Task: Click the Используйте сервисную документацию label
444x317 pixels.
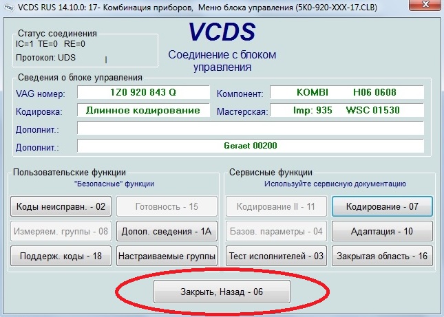Action: click(x=335, y=184)
